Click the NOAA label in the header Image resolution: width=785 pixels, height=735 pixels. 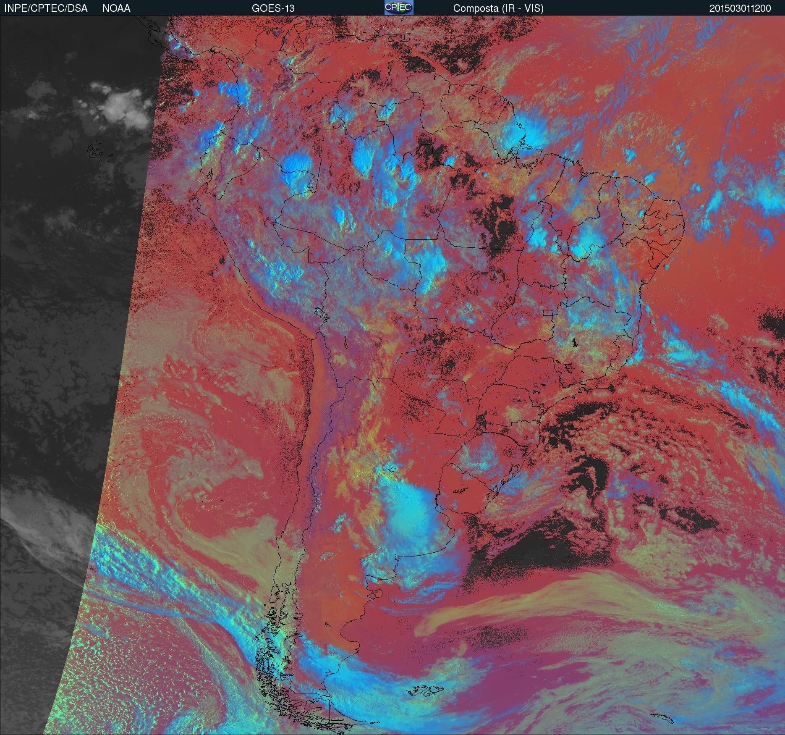pos(116,8)
